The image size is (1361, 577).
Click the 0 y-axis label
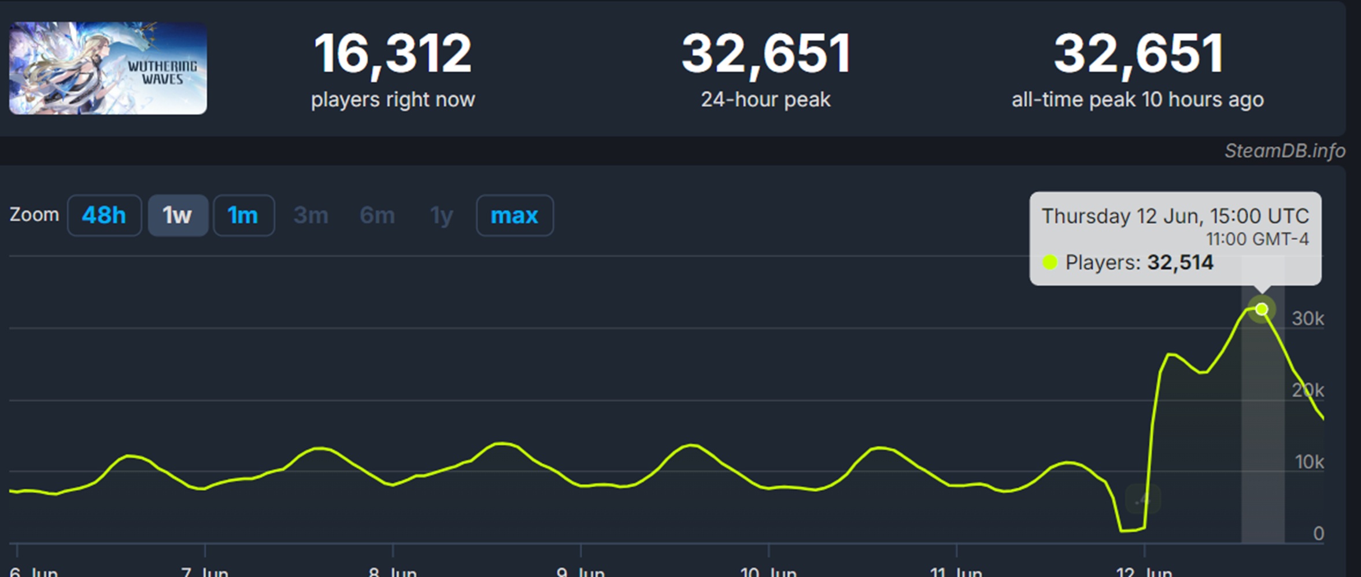(1318, 533)
